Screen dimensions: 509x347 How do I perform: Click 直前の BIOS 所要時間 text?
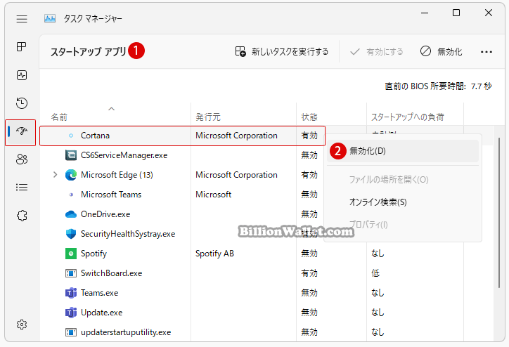(425, 86)
